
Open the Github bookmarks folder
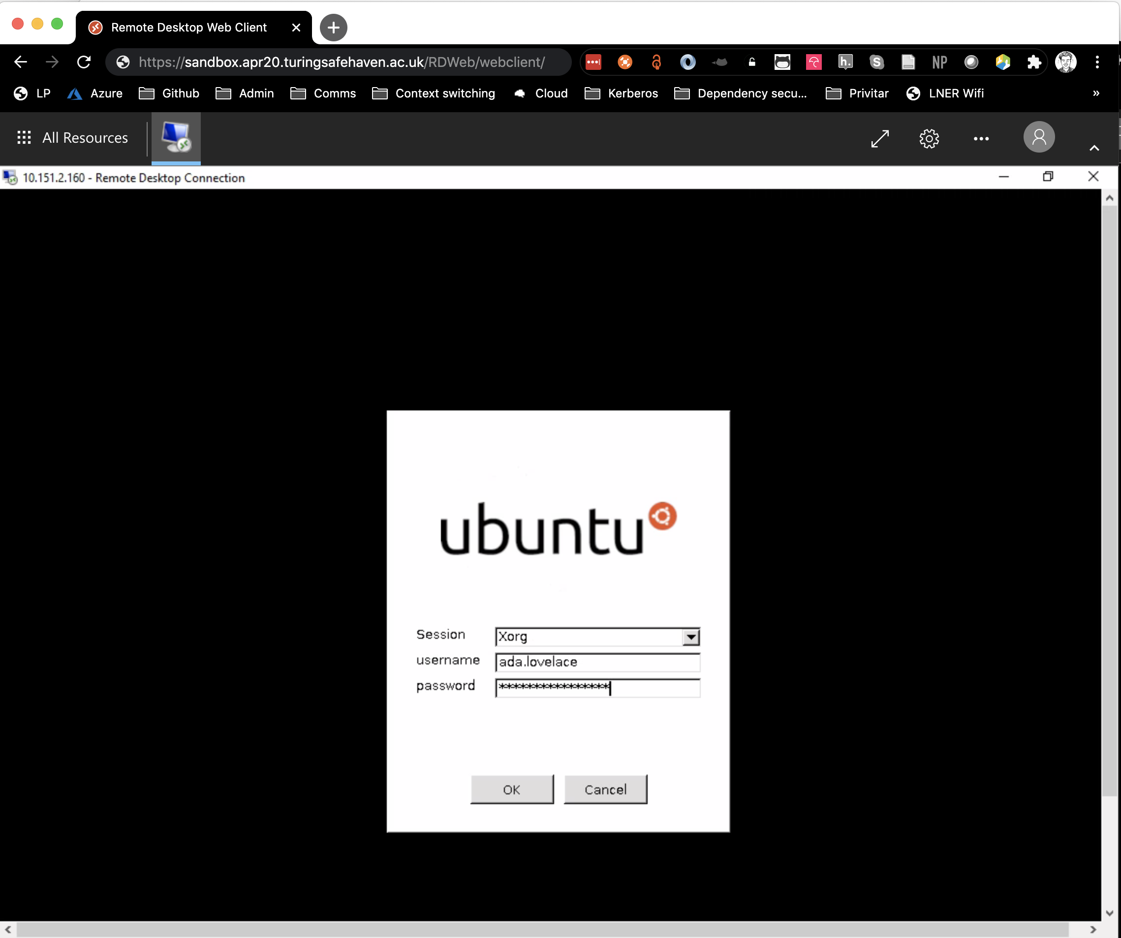(169, 94)
